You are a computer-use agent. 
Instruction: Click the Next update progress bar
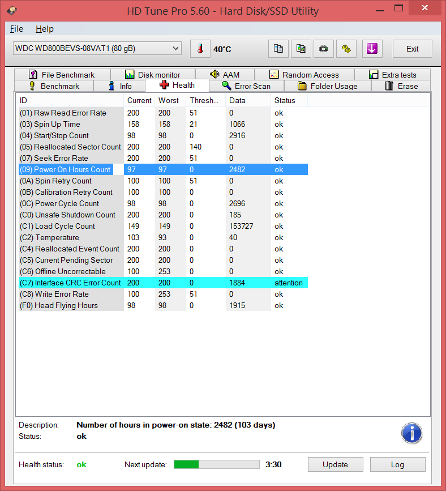pyautogui.click(x=217, y=464)
